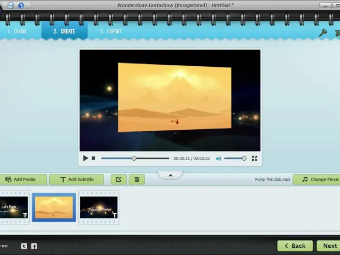Delete selected clip with trash icon

point(136,179)
